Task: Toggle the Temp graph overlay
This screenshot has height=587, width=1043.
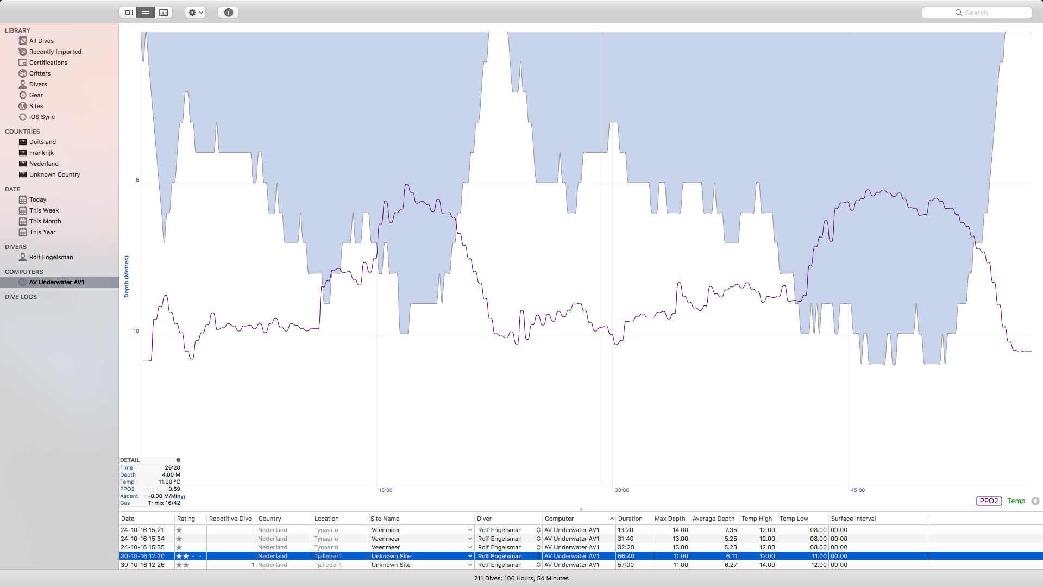Action: (1016, 501)
